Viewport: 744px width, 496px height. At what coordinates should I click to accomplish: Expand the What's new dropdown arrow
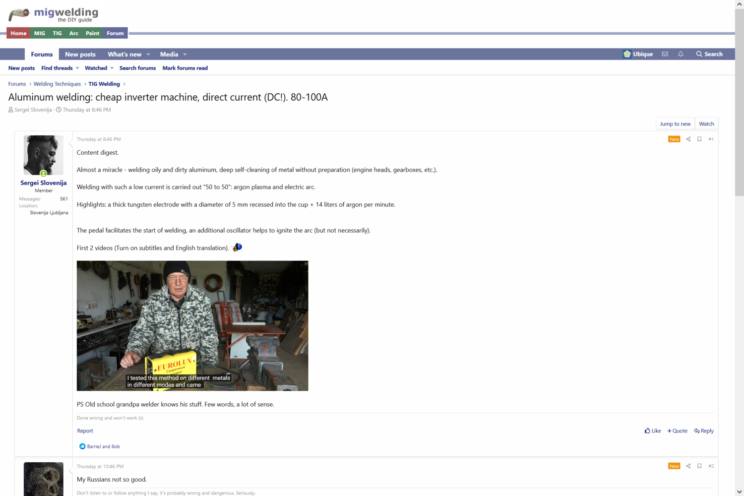point(148,55)
